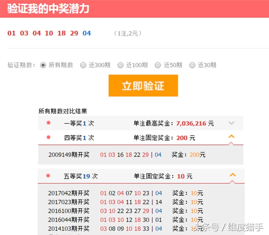Viewport: 269px width, 235px height.
Task: Click red number 18 in selected numbers
Action: coord(62,33)
